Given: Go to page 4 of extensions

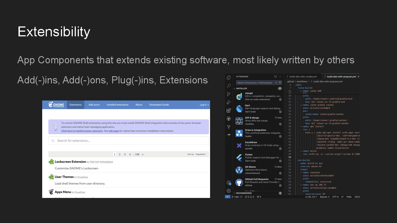Looking at the screenshot, I should coord(130,154).
